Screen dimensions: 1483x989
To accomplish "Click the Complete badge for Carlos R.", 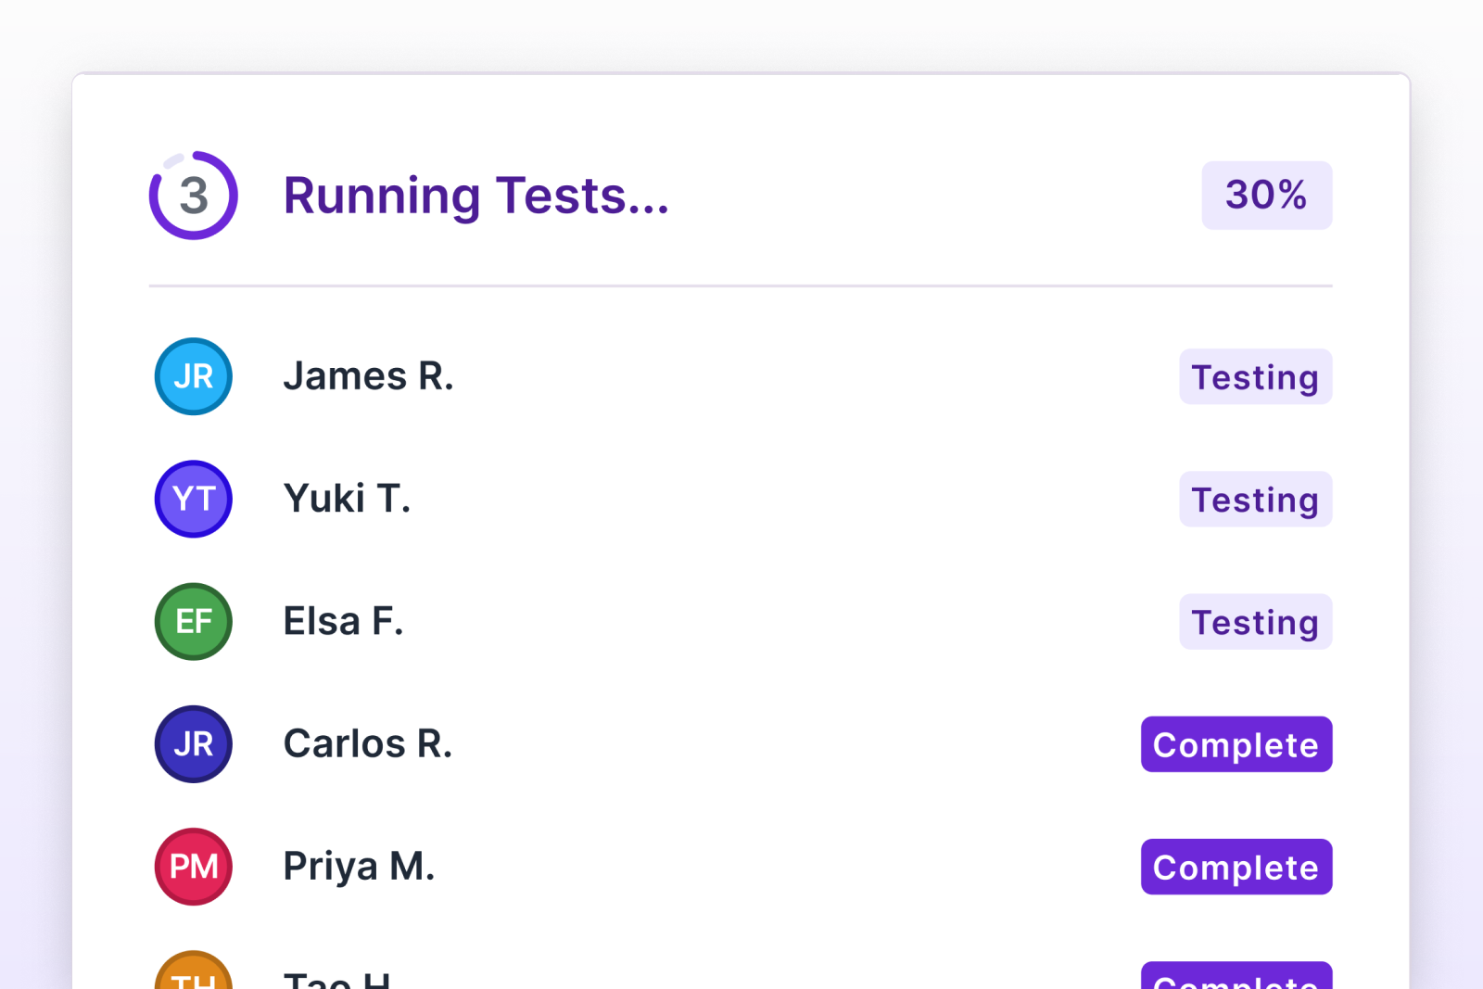I will point(1236,744).
